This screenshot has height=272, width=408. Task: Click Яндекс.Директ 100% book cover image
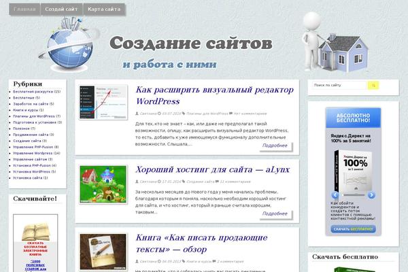coord(353,172)
